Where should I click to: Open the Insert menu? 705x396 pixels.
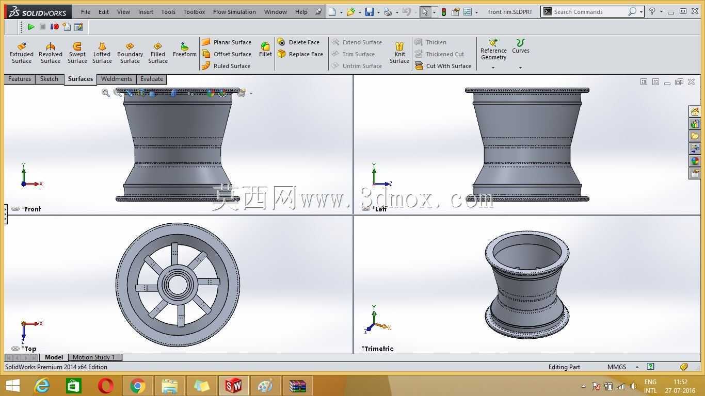click(x=146, y=12)
